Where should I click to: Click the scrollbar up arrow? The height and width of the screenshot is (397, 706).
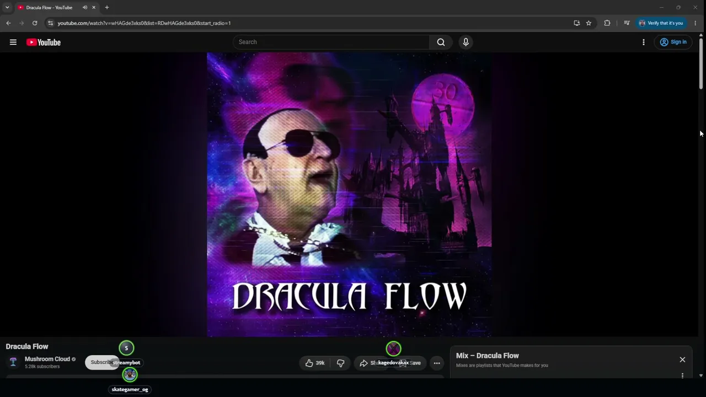(701, 35)
